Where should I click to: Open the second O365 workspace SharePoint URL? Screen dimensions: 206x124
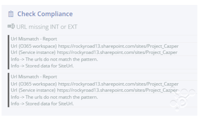tap(118, 84)
